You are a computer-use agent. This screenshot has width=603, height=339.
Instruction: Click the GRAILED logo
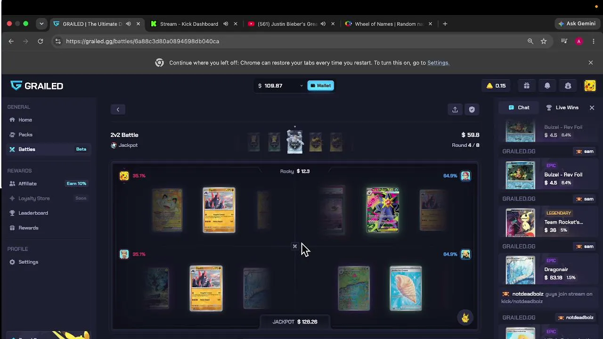pyautogui.click(x=37, y=86)
